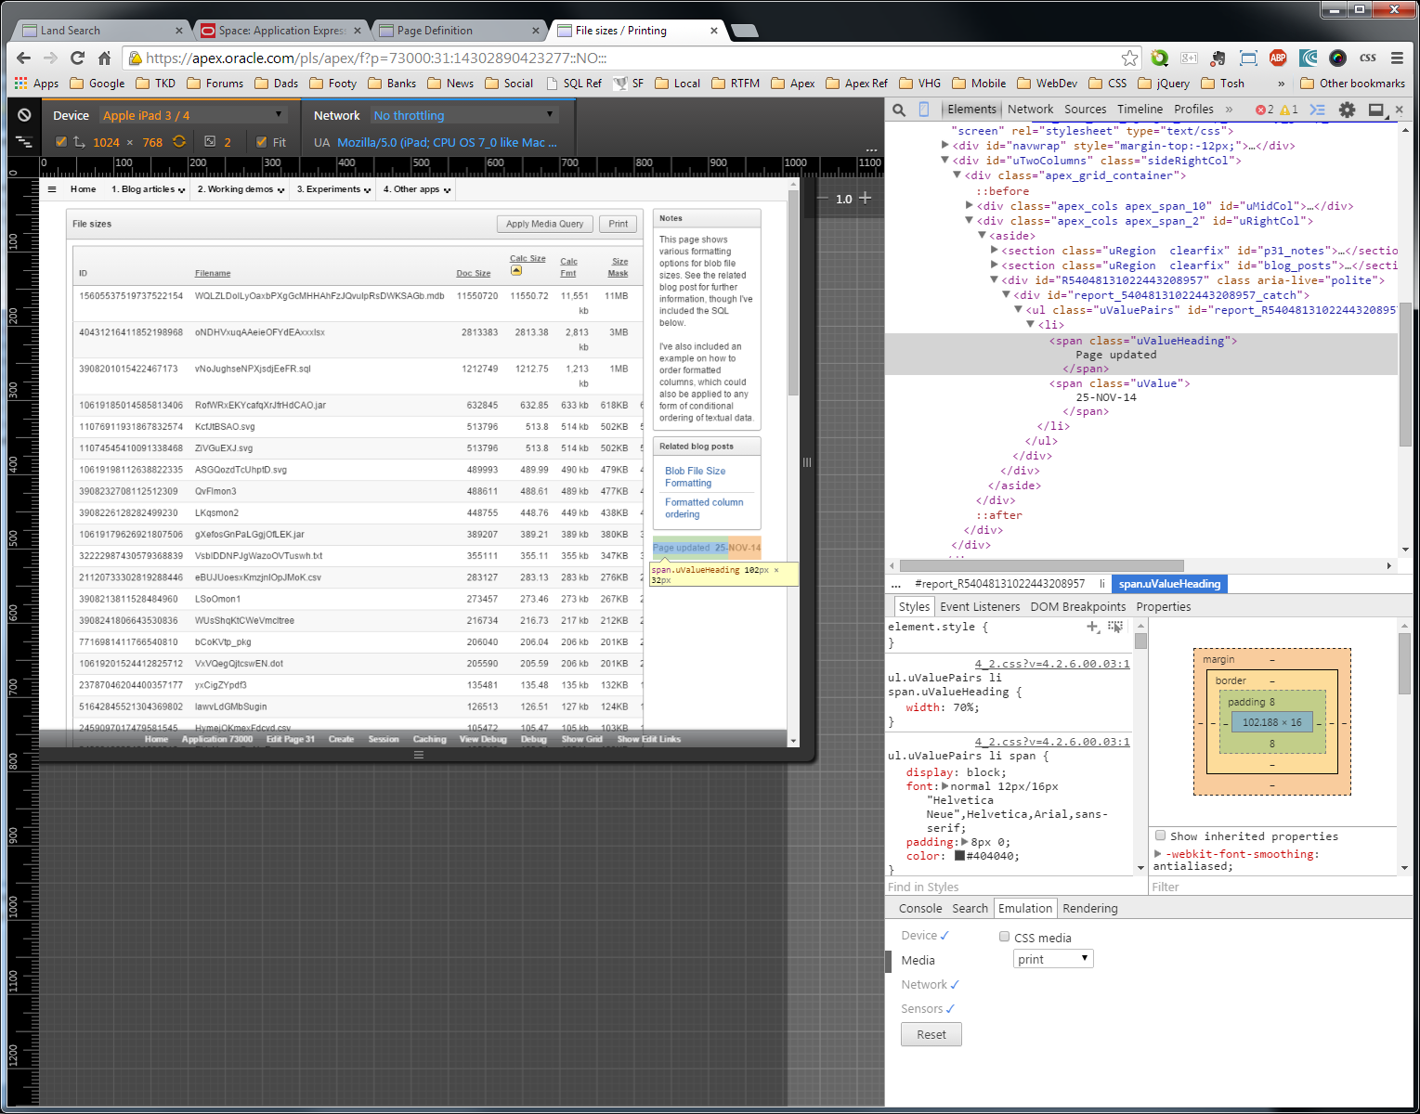Zoom in emulated view with plus
Image resolution: width=1420 pixels, height=1114 pixels.
pyautogui.click(x=866, y=198)
